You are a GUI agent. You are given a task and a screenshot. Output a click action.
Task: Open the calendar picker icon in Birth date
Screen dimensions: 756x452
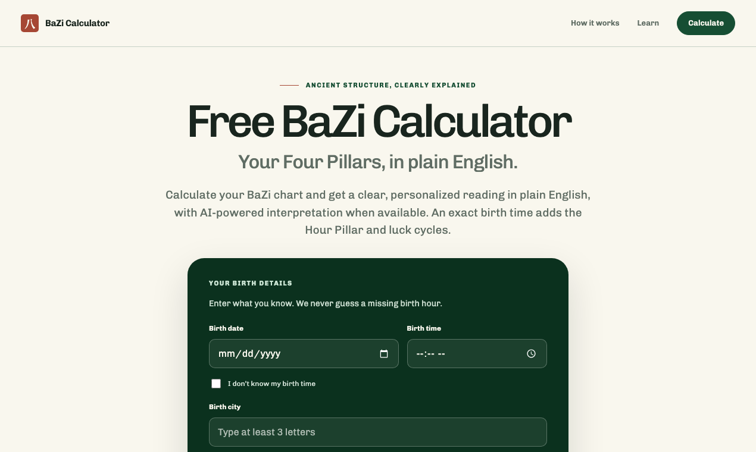384,354
